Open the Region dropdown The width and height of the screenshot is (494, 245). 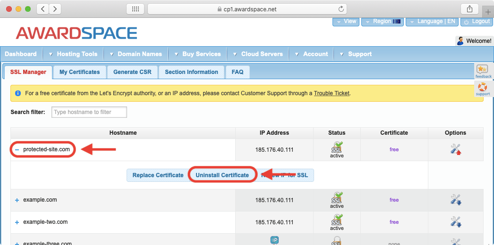383,22
